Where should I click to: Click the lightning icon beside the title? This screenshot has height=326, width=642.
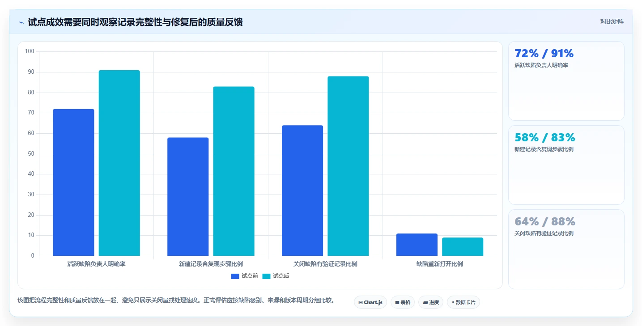pyautogui.click(x=21, y=22)
